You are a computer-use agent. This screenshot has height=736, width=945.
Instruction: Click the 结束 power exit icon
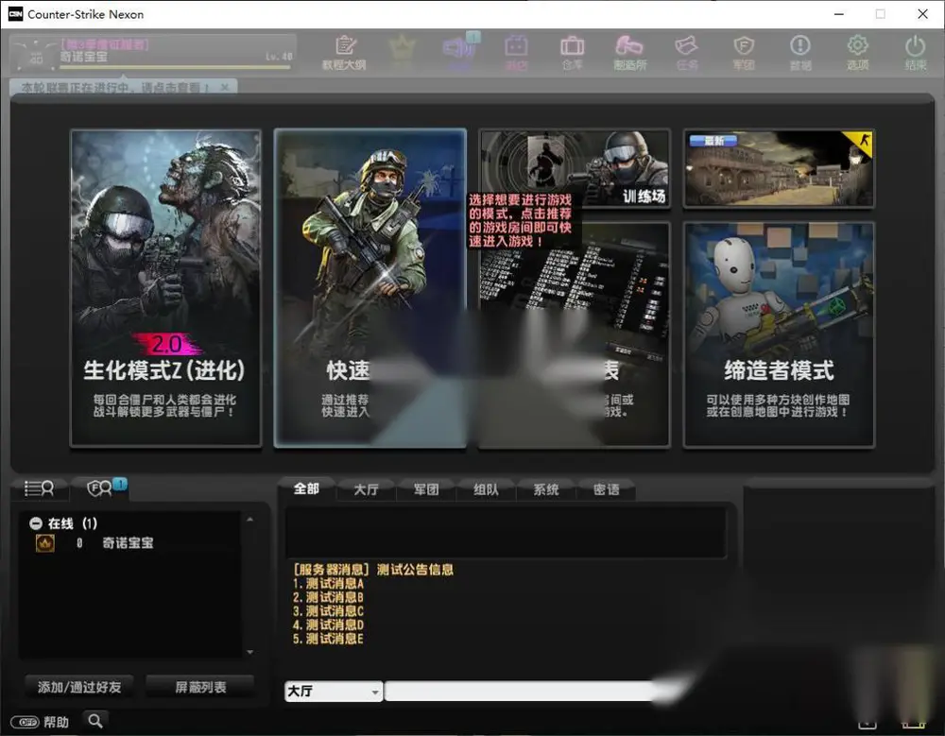pyautogui.click(x=915, y=53)
